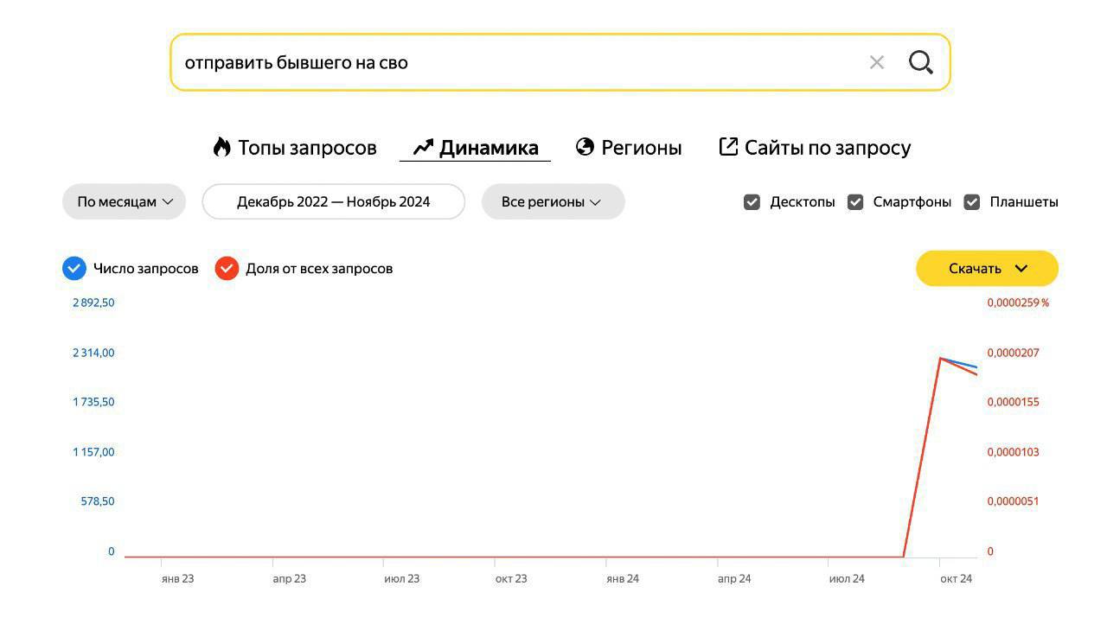The width and height of the screenshot is (1107, 618).
Task: Click the external link icon for Сайты
Action: click(x=728, y=147)
